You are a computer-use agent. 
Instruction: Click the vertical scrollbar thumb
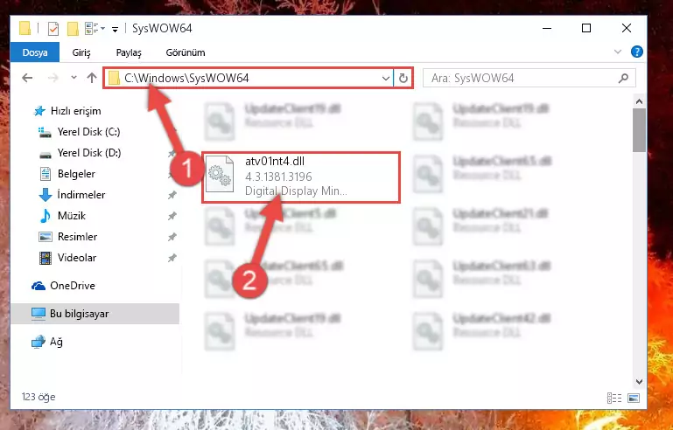[x=639, y=130]
